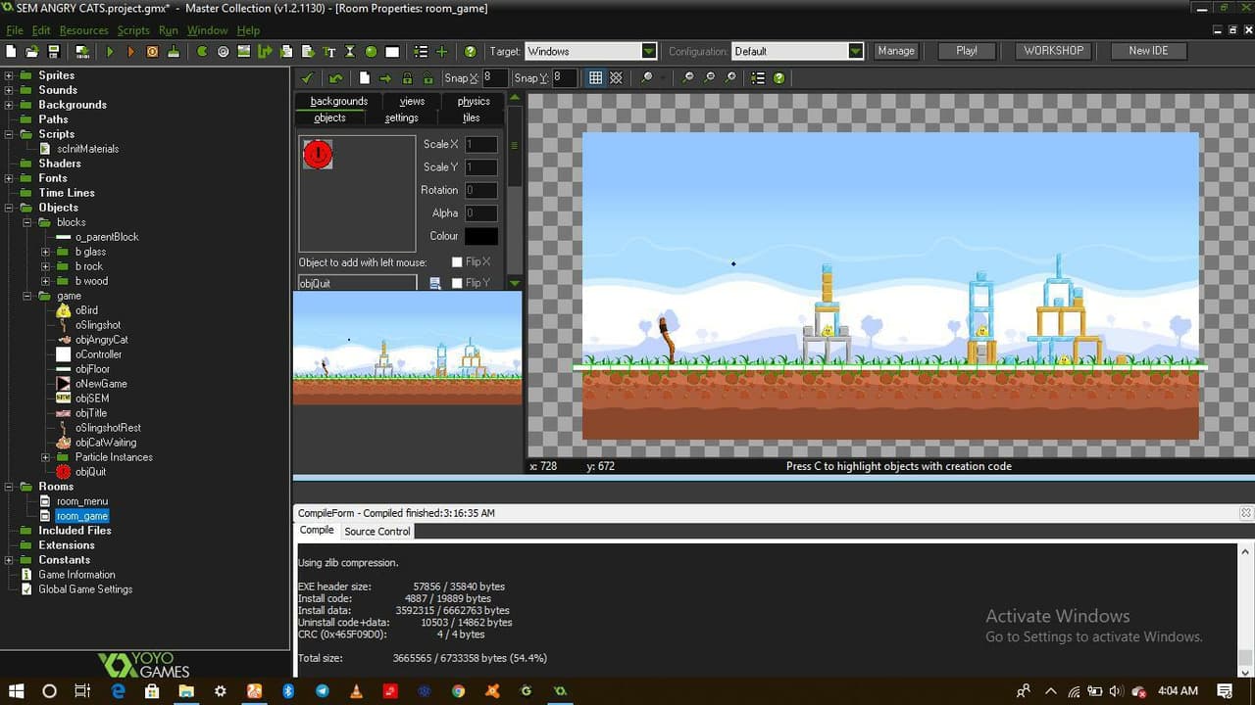Open the Target platform dropdown

point(649,51)
